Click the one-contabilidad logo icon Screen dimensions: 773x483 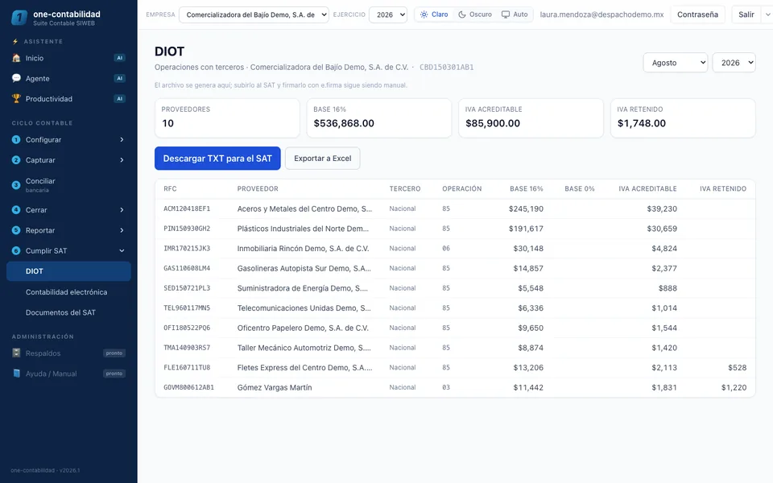point(19,18)
